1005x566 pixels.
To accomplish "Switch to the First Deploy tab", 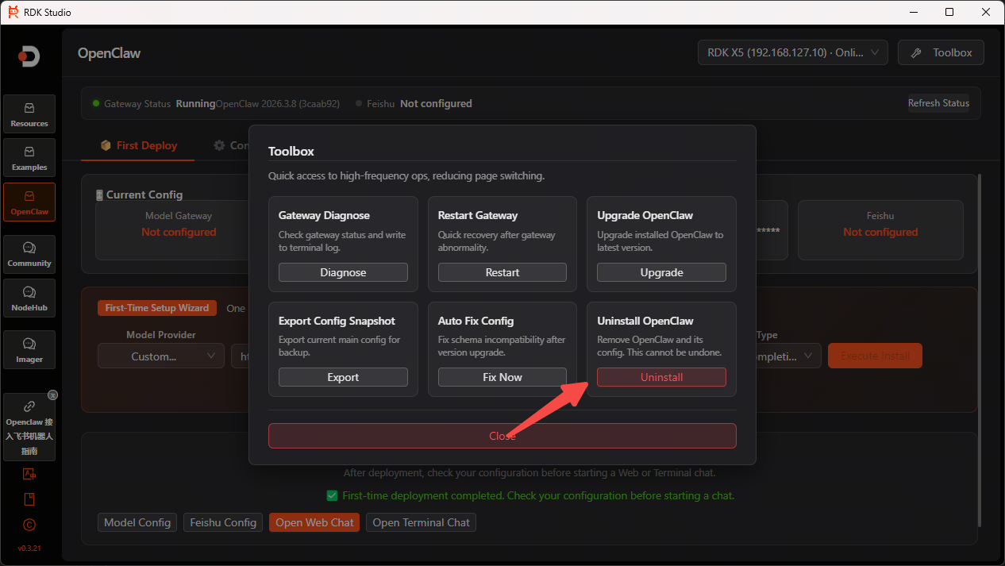I will click(x=138, y=145).
